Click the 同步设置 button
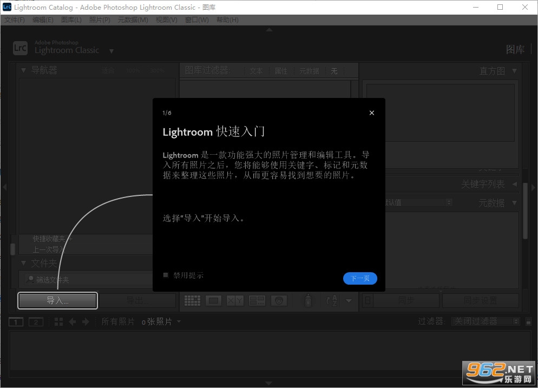 481,300
